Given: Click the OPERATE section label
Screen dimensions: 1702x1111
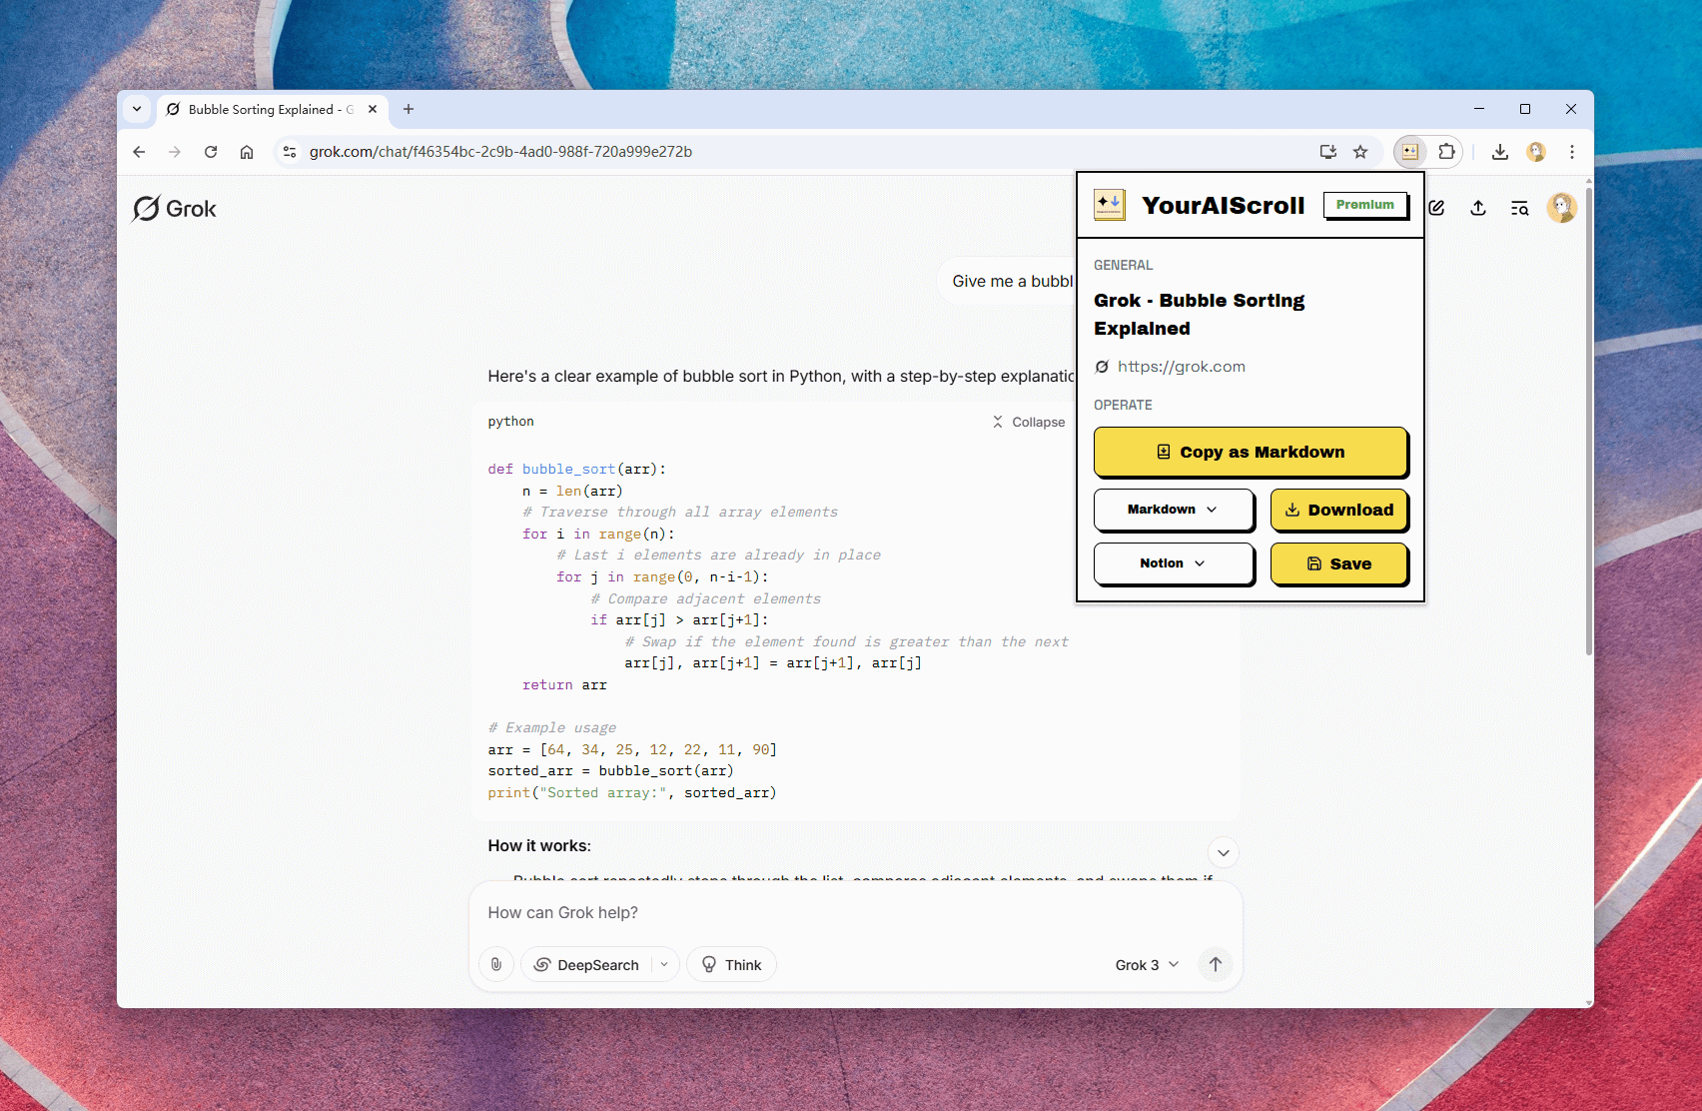Looking at the screenshot, I should (x=1123, y=405).
